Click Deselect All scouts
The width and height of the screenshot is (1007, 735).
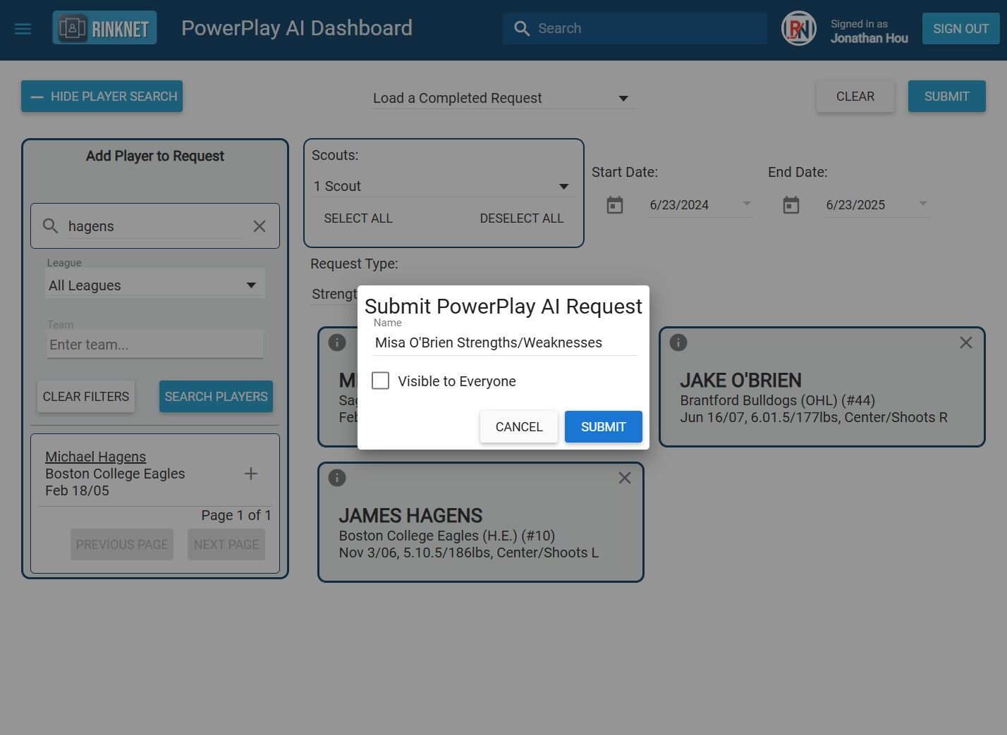click(x=522, y=218)
